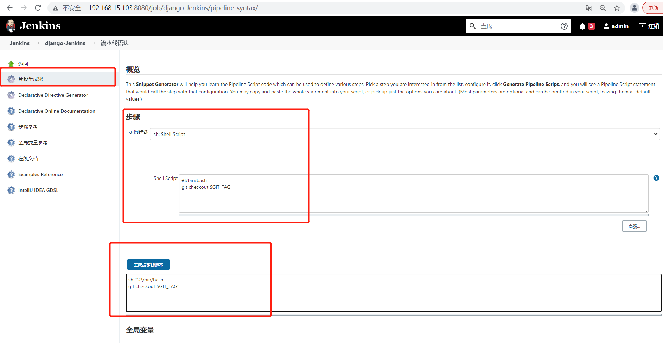This screenshot has width=663, height=343.
Task: Click the generated pipeline script output box
Action: pyautogui.click(x=394, y=293)
